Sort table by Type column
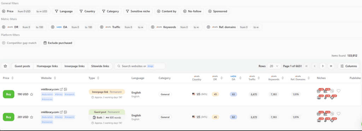 pyautogui.click(x=98, y=78)
